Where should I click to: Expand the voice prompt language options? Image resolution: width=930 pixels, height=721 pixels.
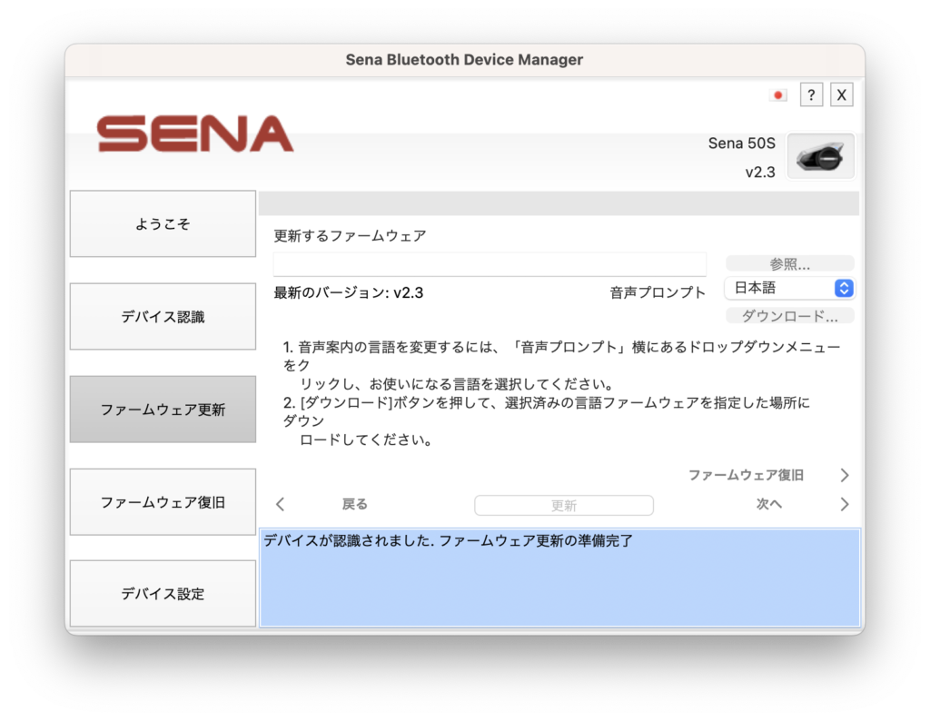(x=788, y=288)
